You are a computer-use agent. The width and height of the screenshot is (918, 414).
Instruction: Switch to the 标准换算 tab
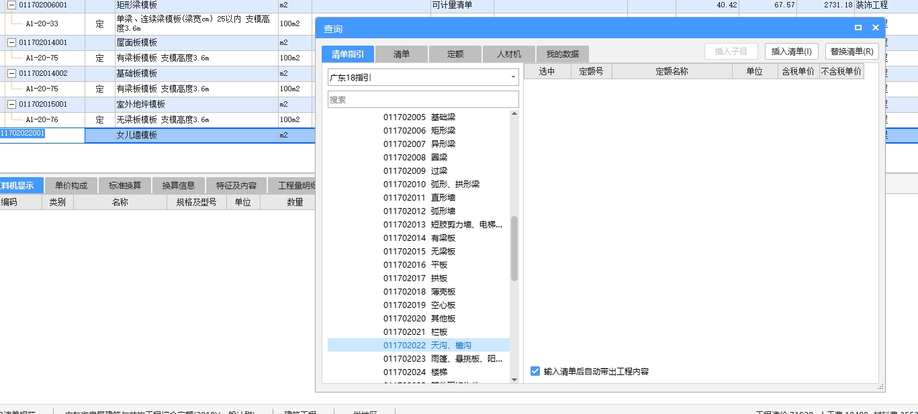125,185
